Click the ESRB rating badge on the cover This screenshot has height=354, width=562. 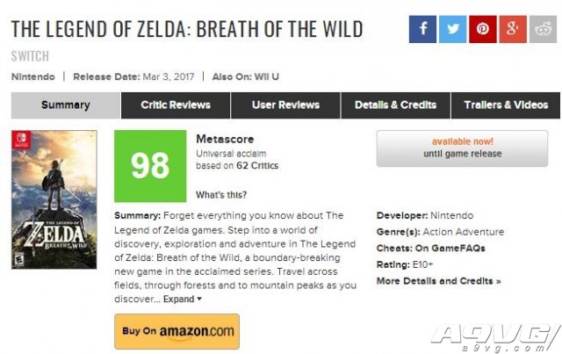point(19,259)
